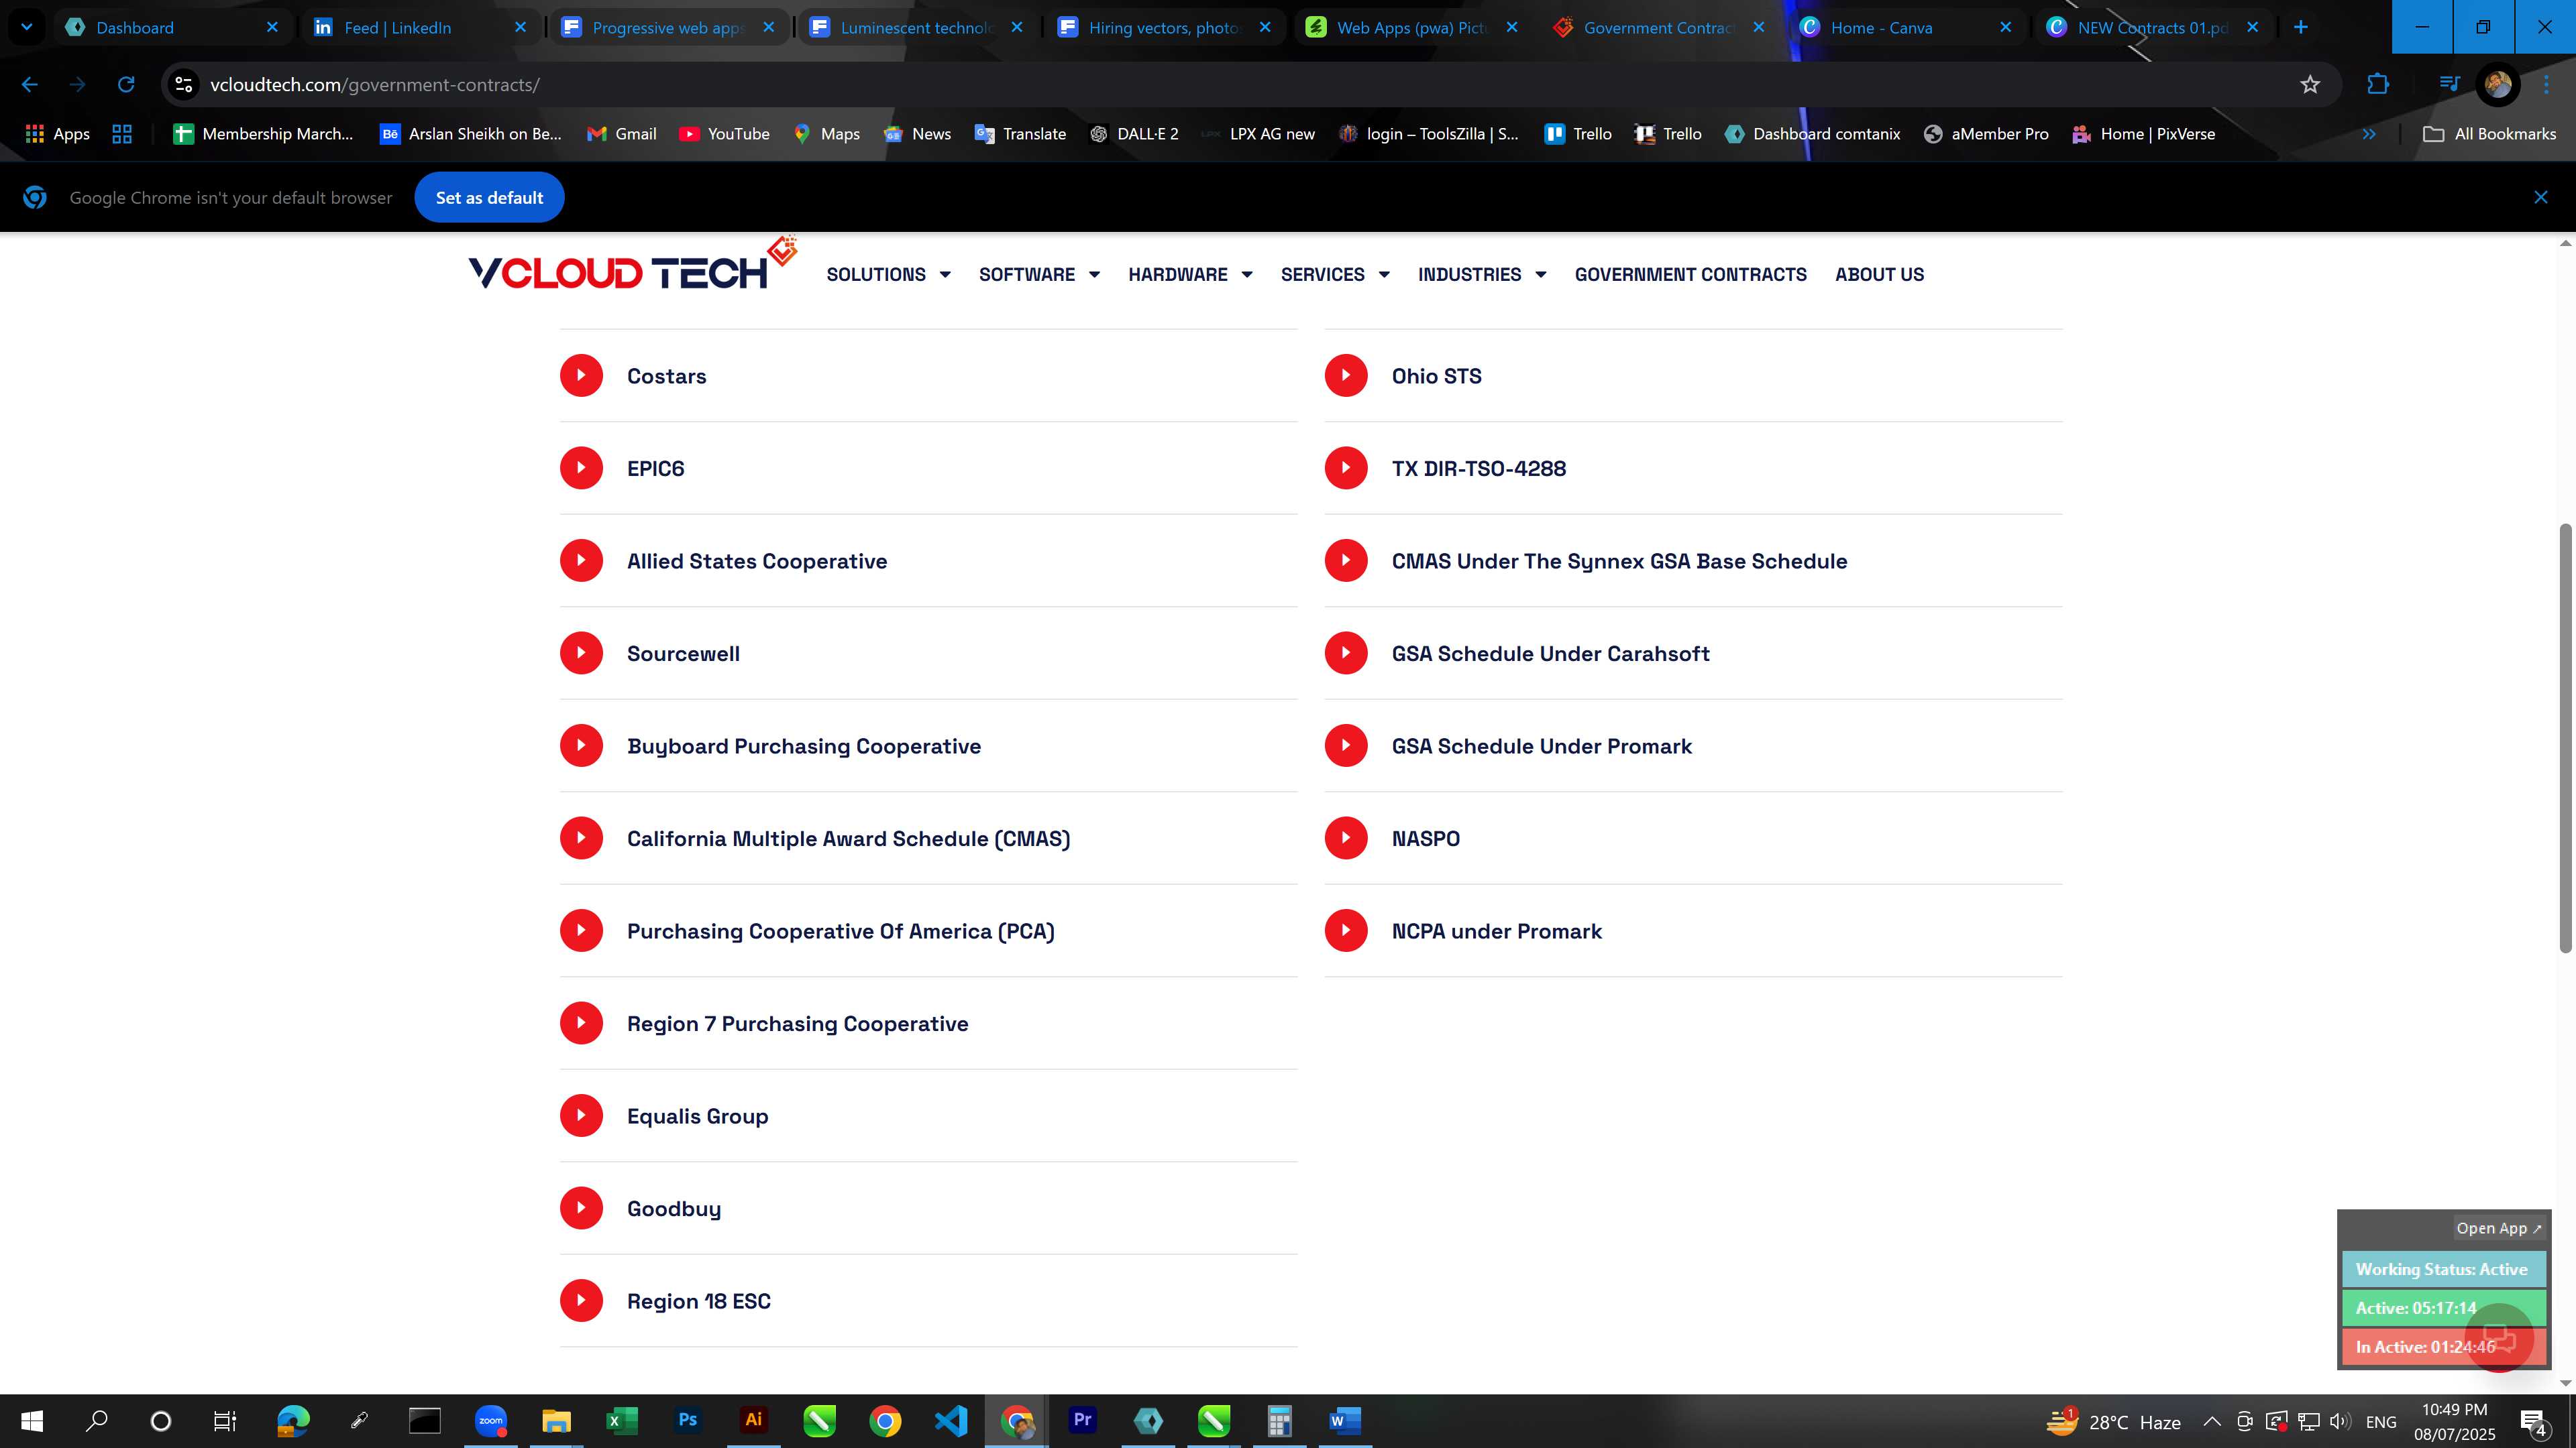Open TX DIR-TSO-4288 contract entry
2576x1448 pixels.
pos(1479,469)
